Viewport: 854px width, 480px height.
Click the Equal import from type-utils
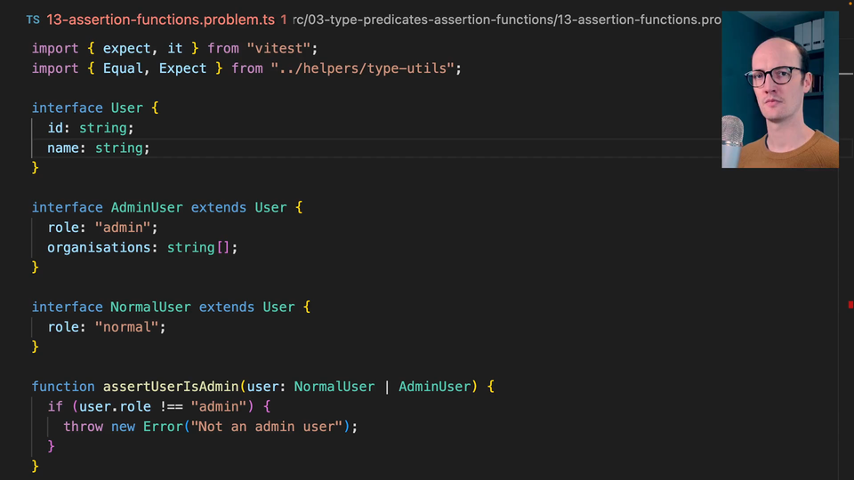pos(123,68)
